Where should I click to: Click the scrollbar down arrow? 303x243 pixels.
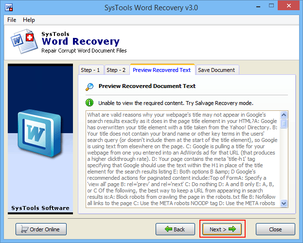(x=284, y=203)
